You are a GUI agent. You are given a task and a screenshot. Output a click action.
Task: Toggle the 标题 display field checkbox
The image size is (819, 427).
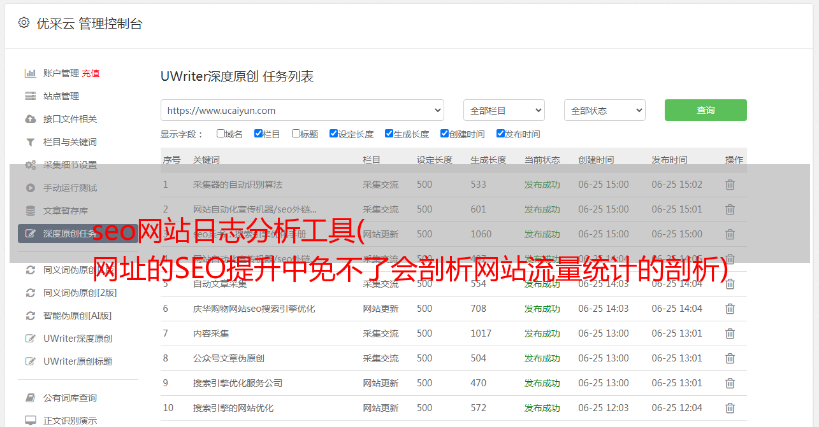(296, 134)
